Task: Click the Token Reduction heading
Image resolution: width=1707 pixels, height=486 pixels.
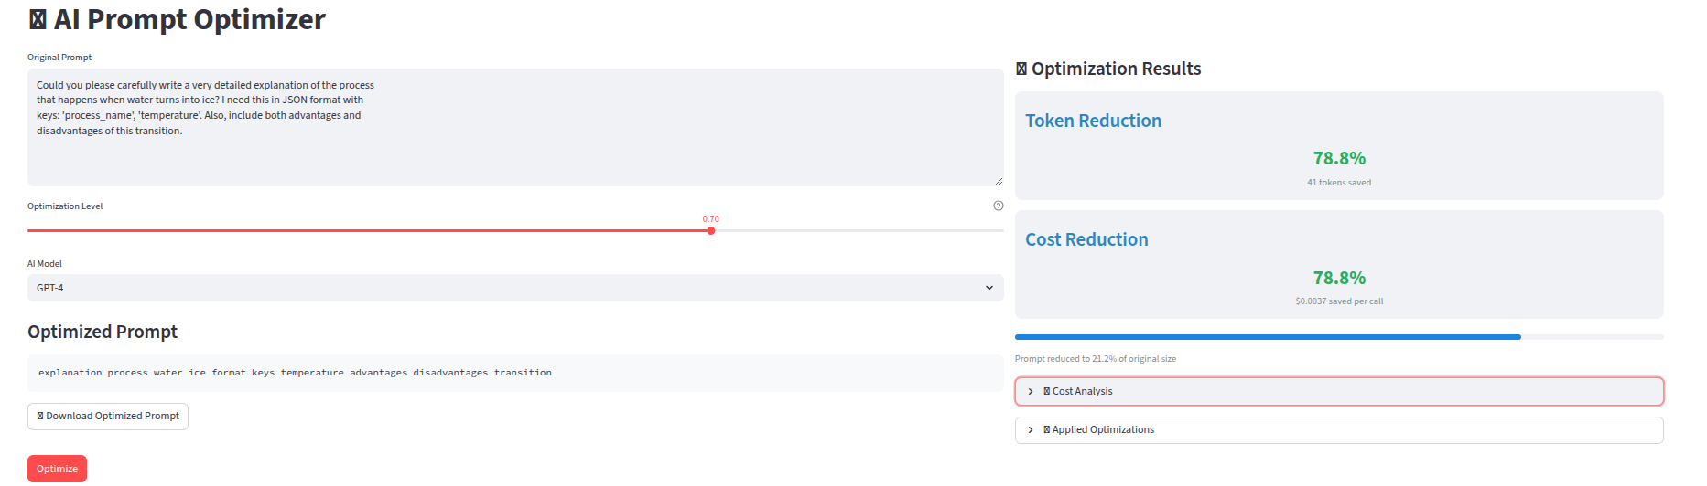Action: coord(1093,121)
